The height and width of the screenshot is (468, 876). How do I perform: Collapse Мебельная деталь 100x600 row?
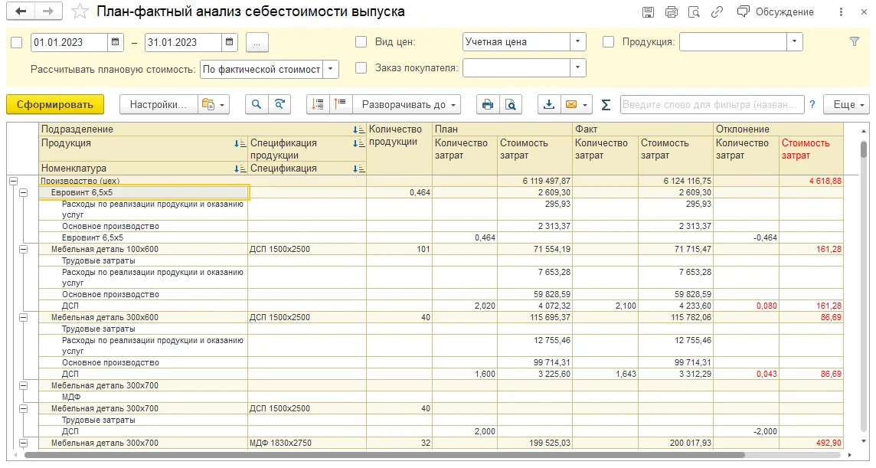(24, 250)
